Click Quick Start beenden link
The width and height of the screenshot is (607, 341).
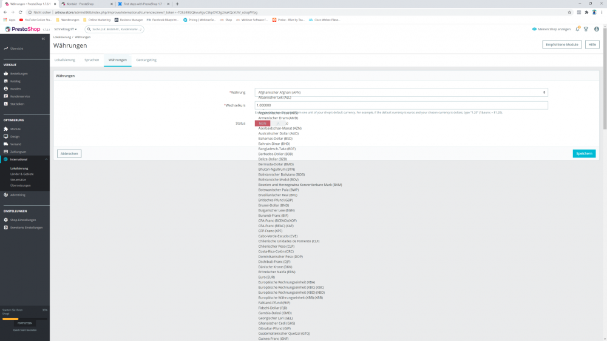pos(25,330)
